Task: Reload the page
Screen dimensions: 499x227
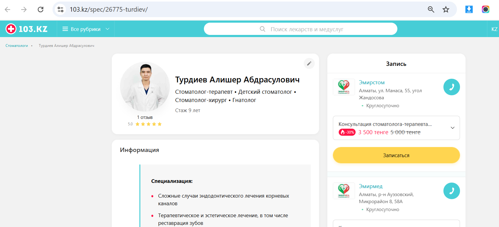Action: click(41, 9)
